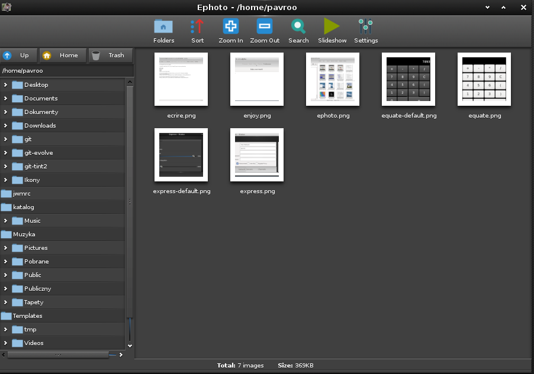Viewport: 534px width, 374px height.
Task: Click the blue up-arrow icon
Action: point(7,56)
